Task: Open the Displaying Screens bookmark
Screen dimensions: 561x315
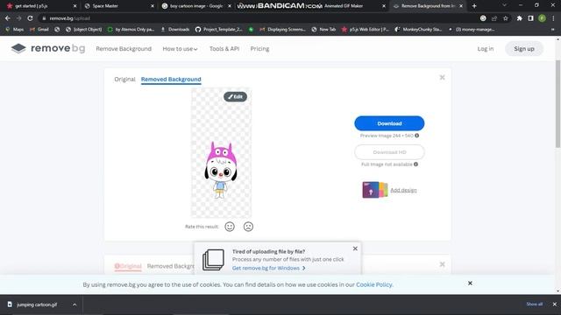Action: (x=282, y=29)
